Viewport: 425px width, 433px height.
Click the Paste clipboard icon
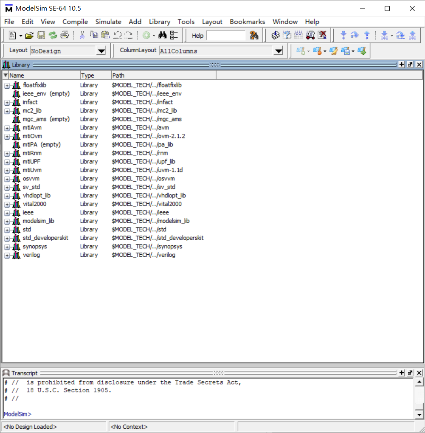pos(105,35)
